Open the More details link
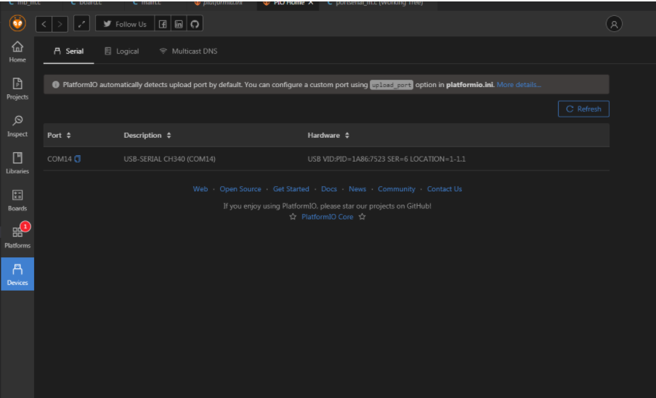Image resolution: width=656 pixels, height=398 pixels. pyautogui.click(x=519, y=84)
